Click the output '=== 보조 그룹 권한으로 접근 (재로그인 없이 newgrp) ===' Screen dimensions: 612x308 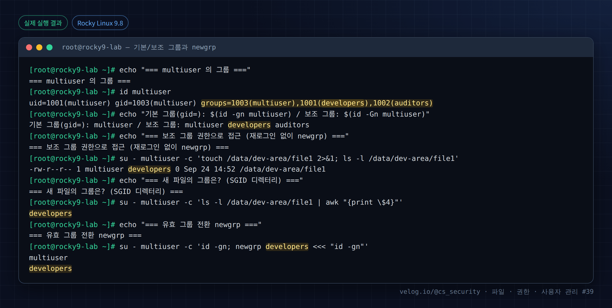point(129,147)
